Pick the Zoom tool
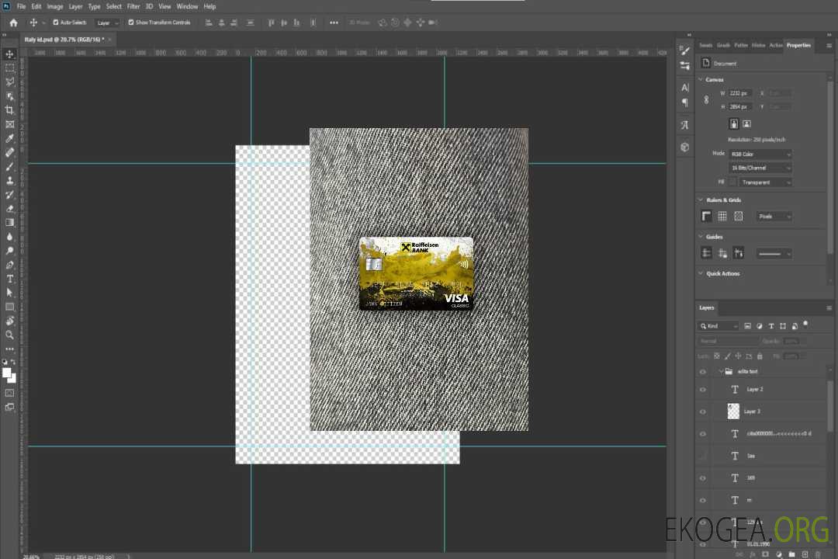Screen dimensions: 838x559 click(10, 335)
